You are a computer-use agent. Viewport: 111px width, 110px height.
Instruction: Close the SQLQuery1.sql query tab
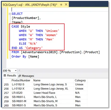66,4
